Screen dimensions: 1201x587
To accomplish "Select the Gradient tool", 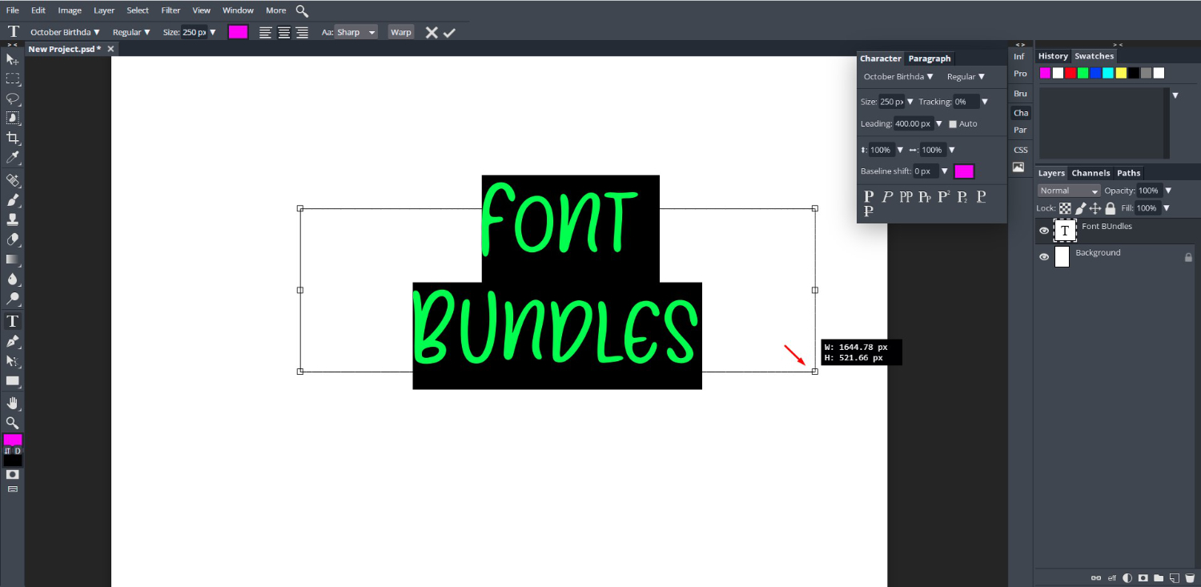I will pos(13,259).
